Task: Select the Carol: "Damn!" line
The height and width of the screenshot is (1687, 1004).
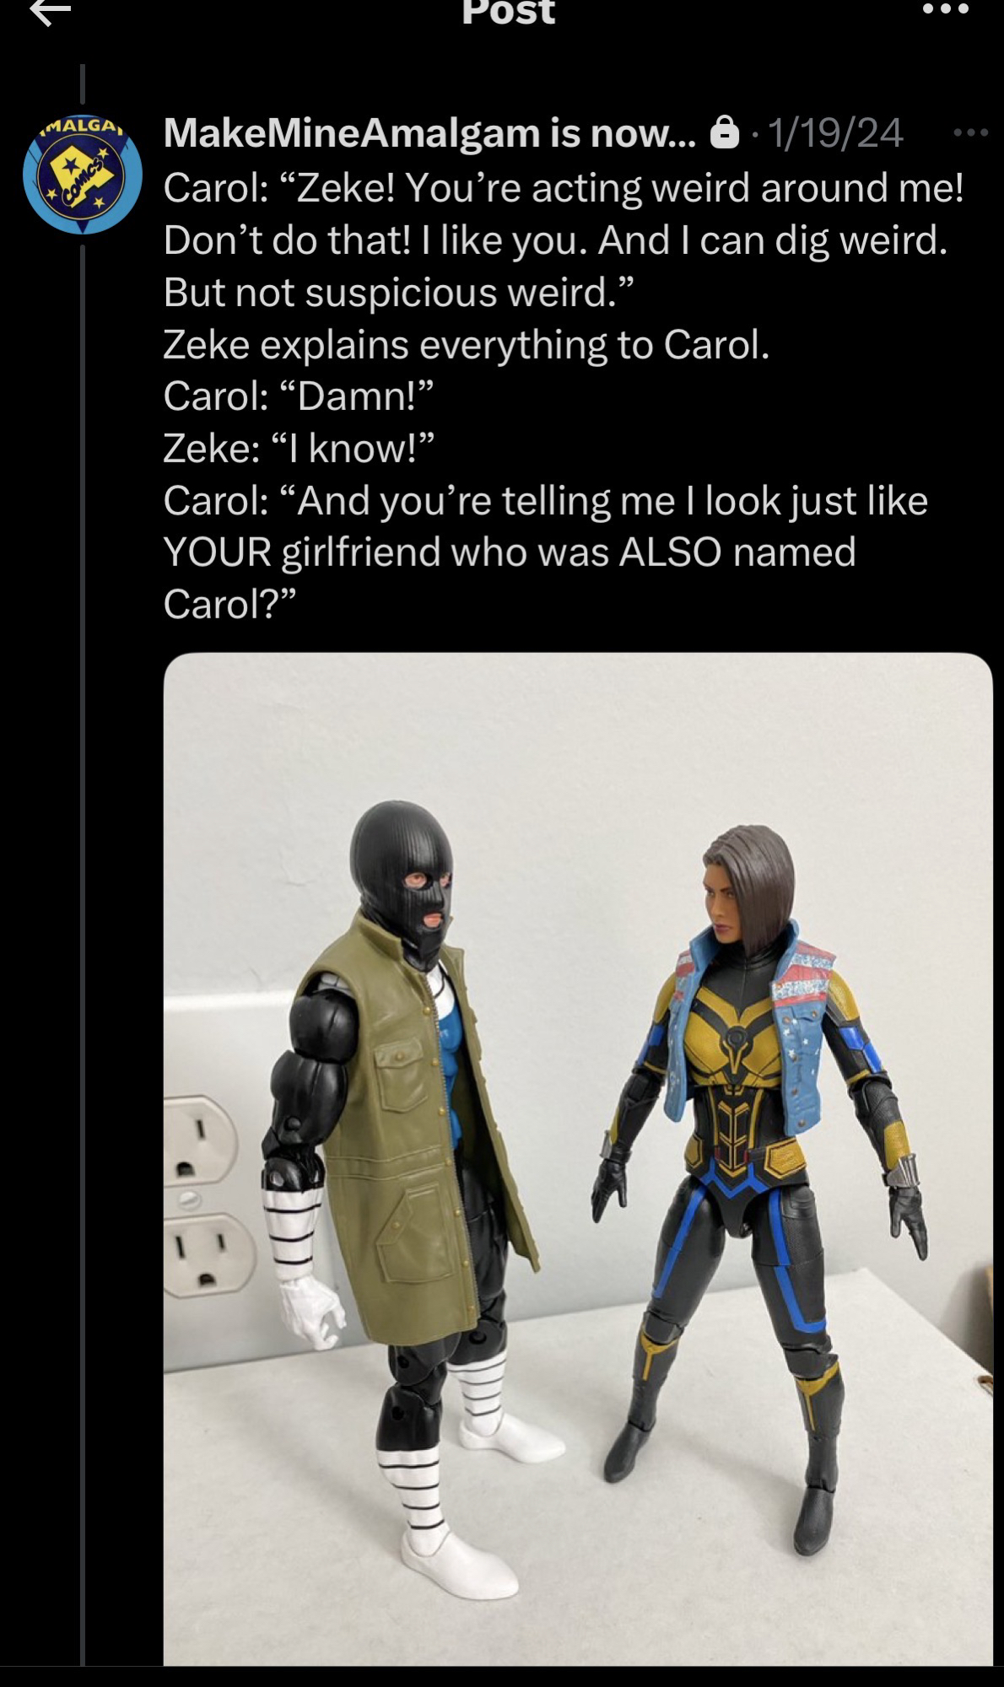Action: coord(298,396)
